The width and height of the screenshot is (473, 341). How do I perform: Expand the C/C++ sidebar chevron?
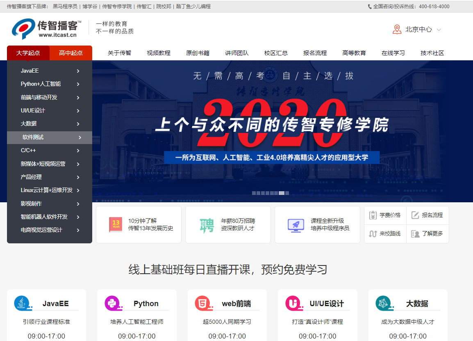[78, 151]
